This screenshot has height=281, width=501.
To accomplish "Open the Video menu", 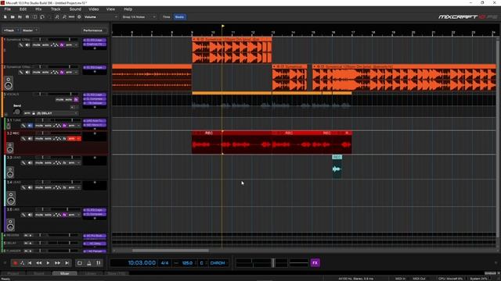I will (x=94, y=9).
